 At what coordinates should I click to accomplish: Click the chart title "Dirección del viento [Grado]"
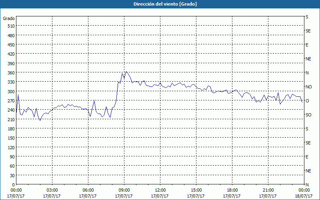(x=165, y=4)
